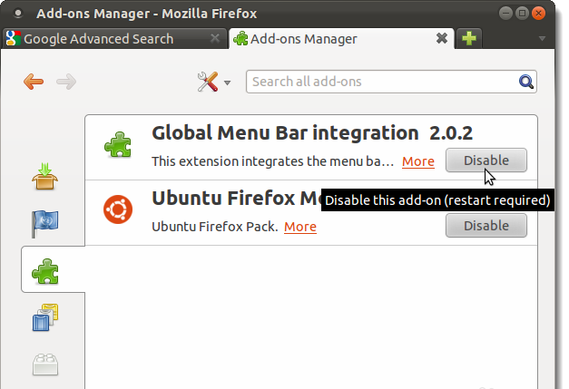Viewport: 569px width, 389px height.
Task: Select the Extensions puzzle sidebar category
Action: [x=45, y=270]
